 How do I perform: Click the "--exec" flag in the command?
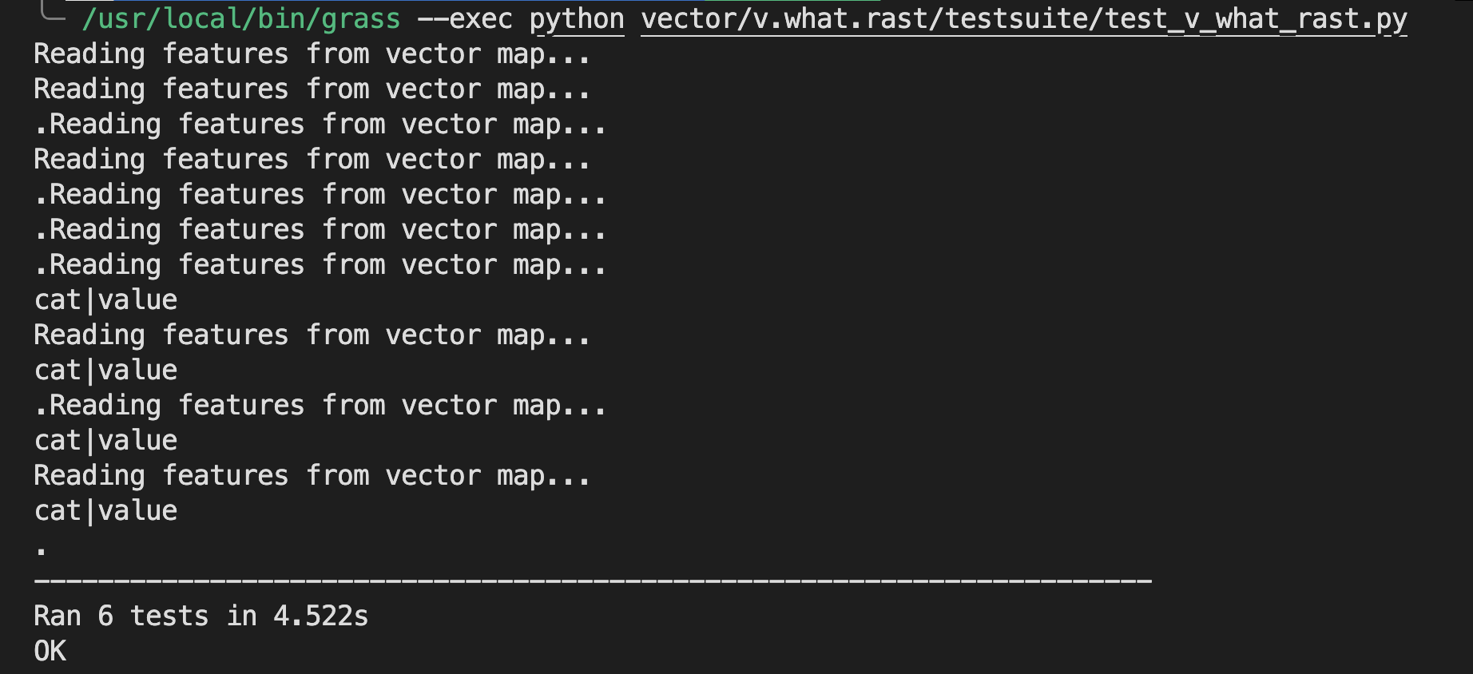(465, 18)
